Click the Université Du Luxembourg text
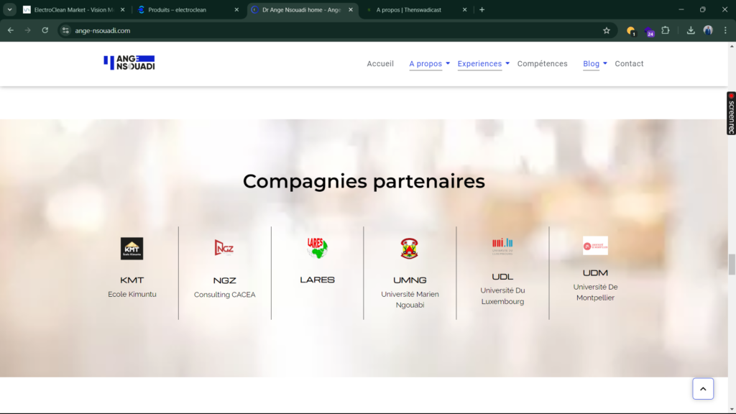The image size is (736, 414). tap(502, 296)
